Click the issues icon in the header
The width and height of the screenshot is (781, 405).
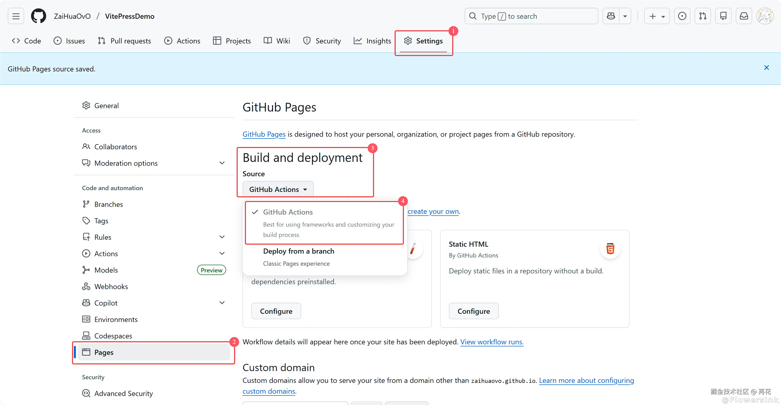(x=682, y=16)
